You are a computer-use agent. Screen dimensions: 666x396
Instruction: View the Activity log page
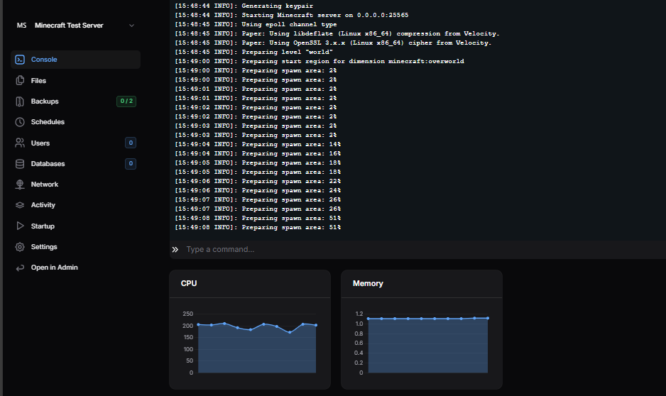point(43,205)
